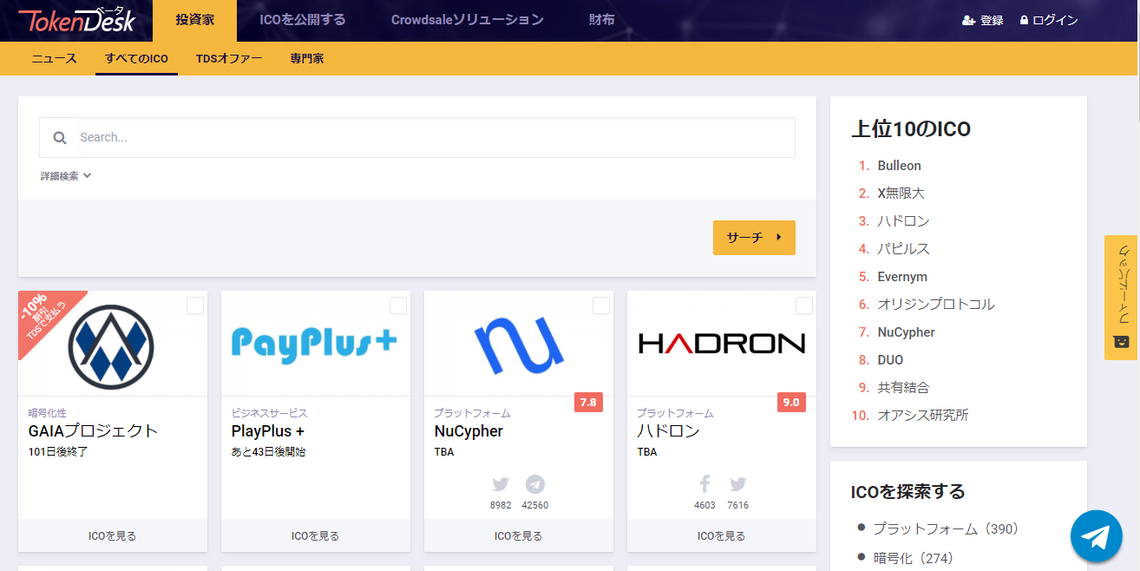Open the TDSオファー tab
The height and width of the screenshot is (571, 1140).
coord(229,59)
